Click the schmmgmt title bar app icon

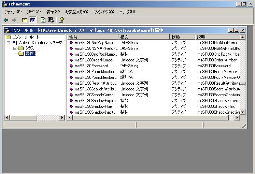(5, 4)
